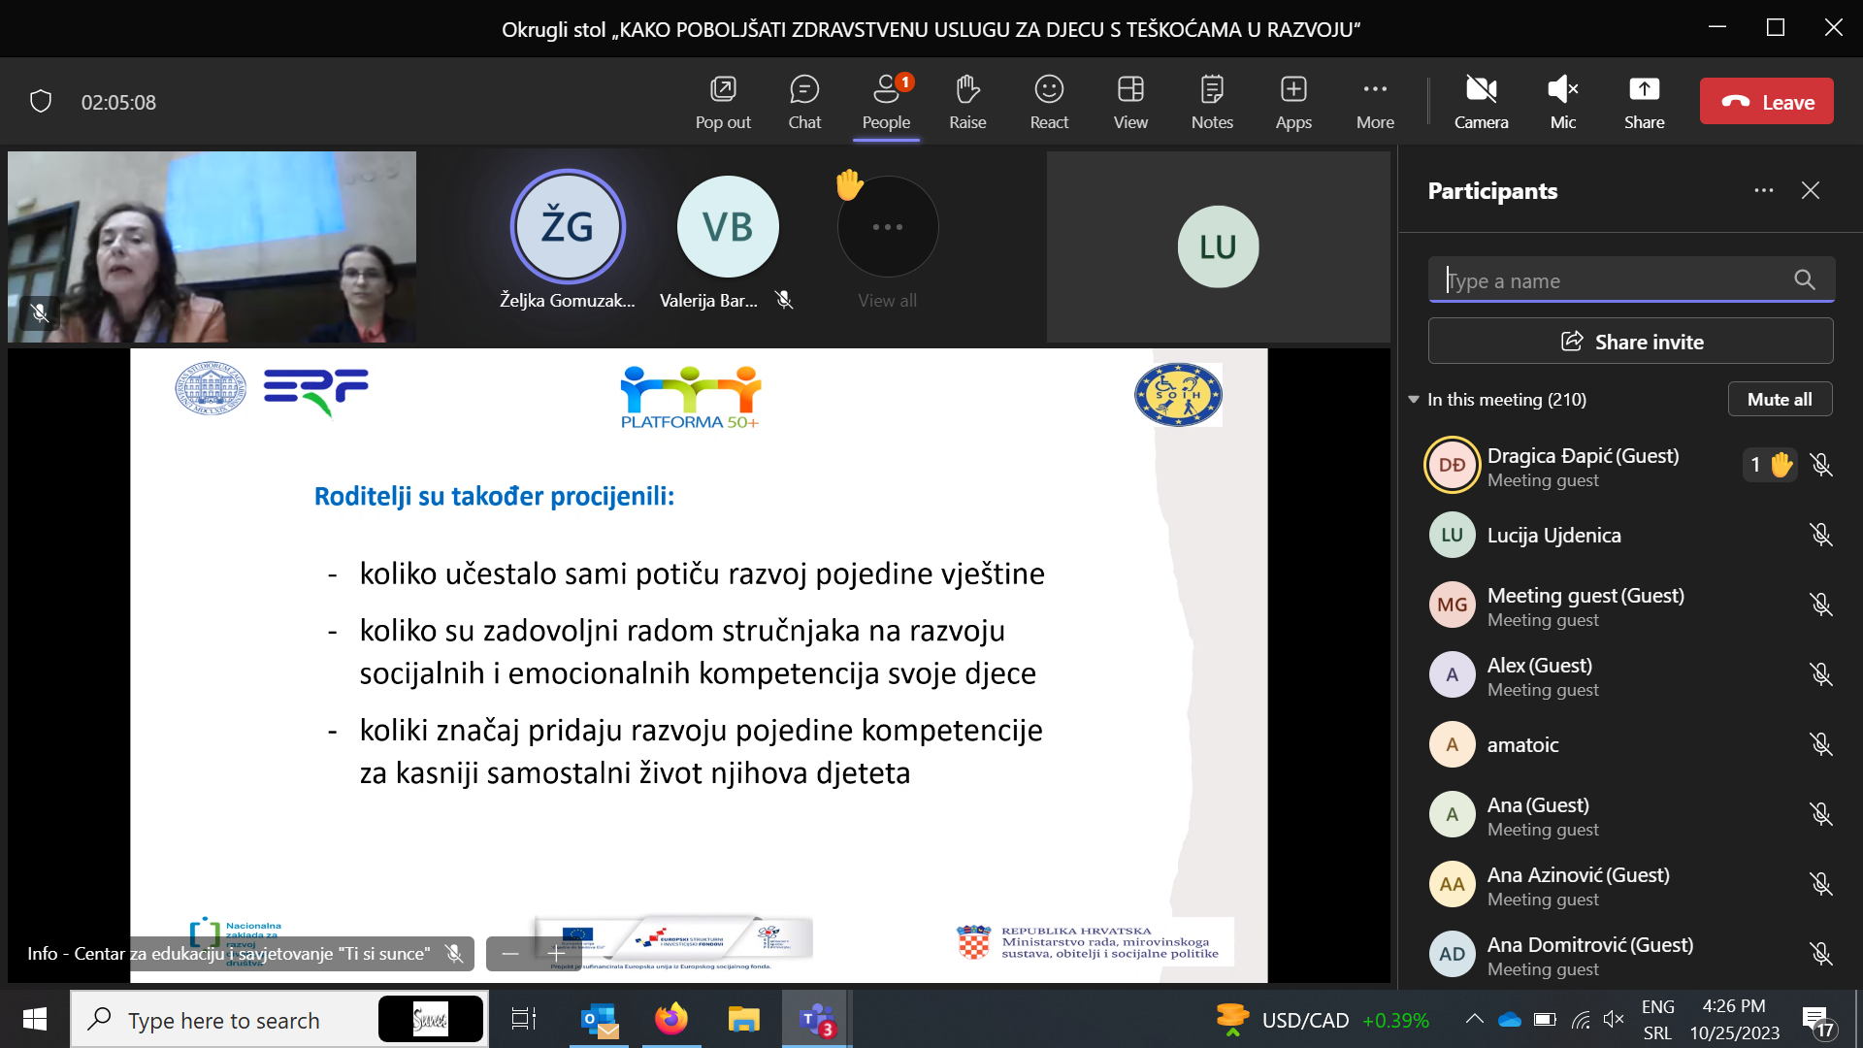The width and height of the screenshot is (1863, 1048).
Task: Pop out the meeting window
Action: [x=723, y=102]
